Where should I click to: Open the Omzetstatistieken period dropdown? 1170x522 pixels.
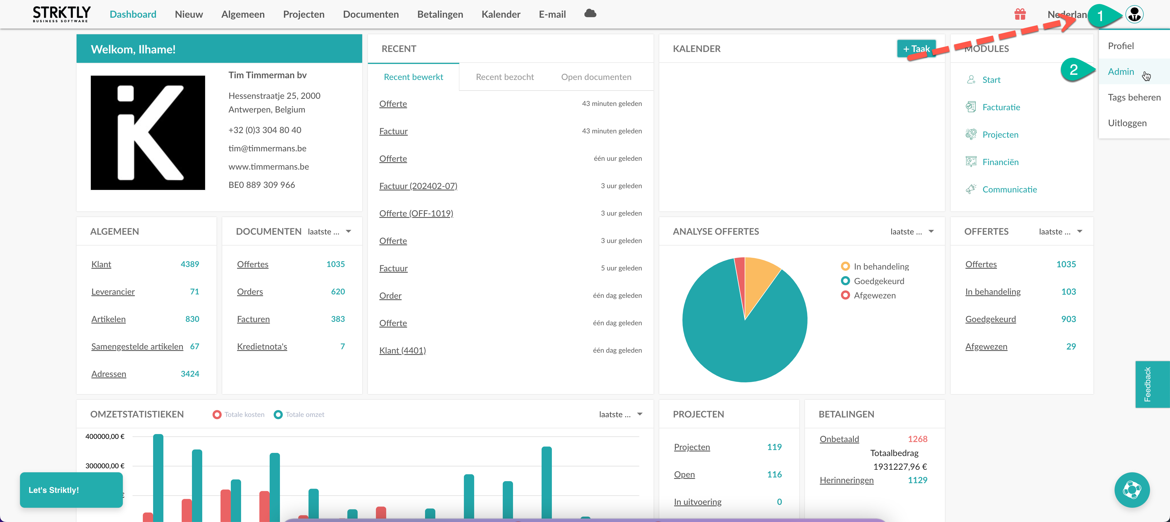click(621, 414)
